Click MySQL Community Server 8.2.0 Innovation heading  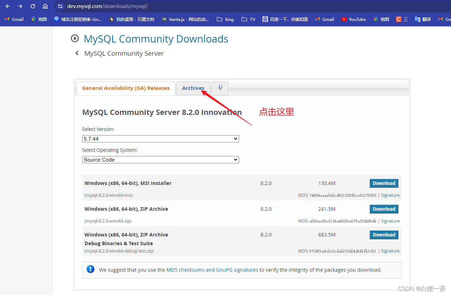(162, 112)
